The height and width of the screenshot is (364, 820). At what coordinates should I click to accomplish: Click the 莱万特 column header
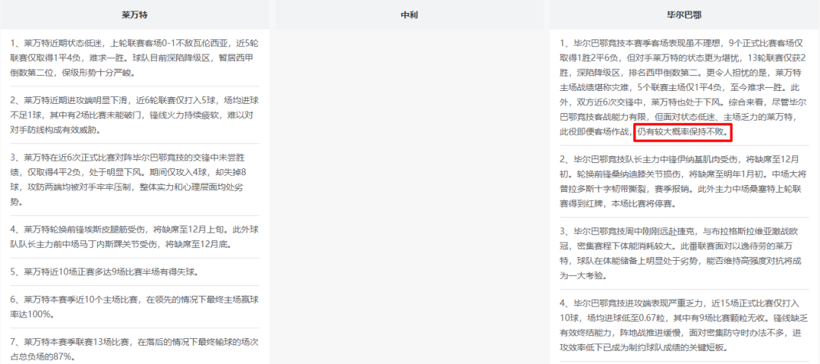coord(135,14)
